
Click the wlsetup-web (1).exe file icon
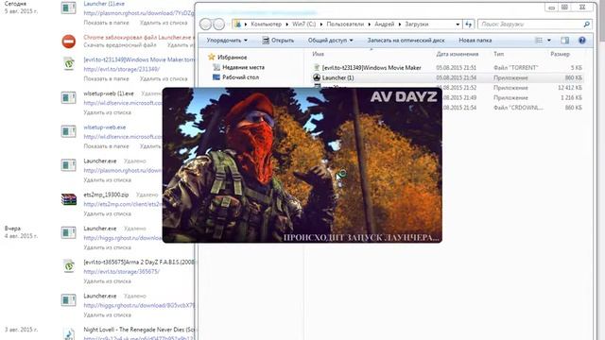(x=68, y=97)
